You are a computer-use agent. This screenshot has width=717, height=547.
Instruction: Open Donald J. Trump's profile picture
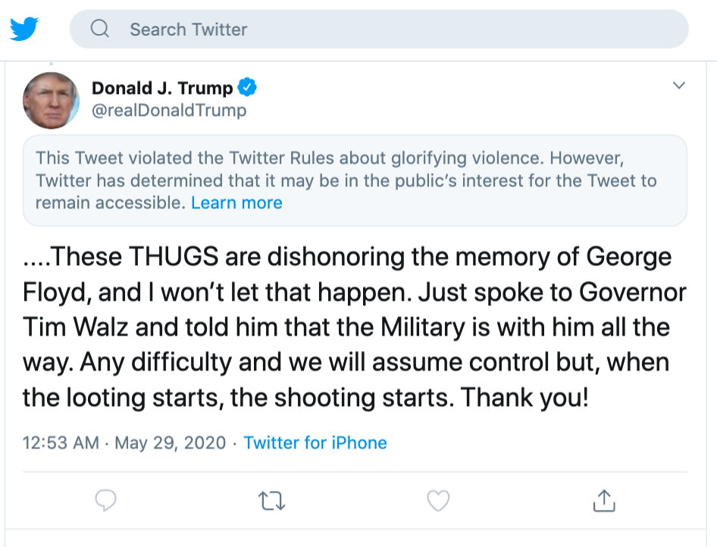coord(52,101)
